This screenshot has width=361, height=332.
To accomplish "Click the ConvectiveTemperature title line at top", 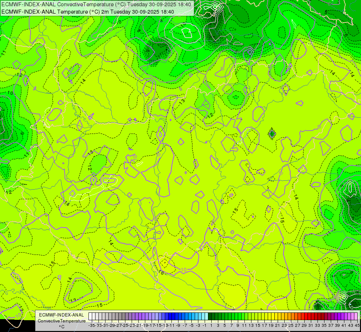I will click(96, 4).
